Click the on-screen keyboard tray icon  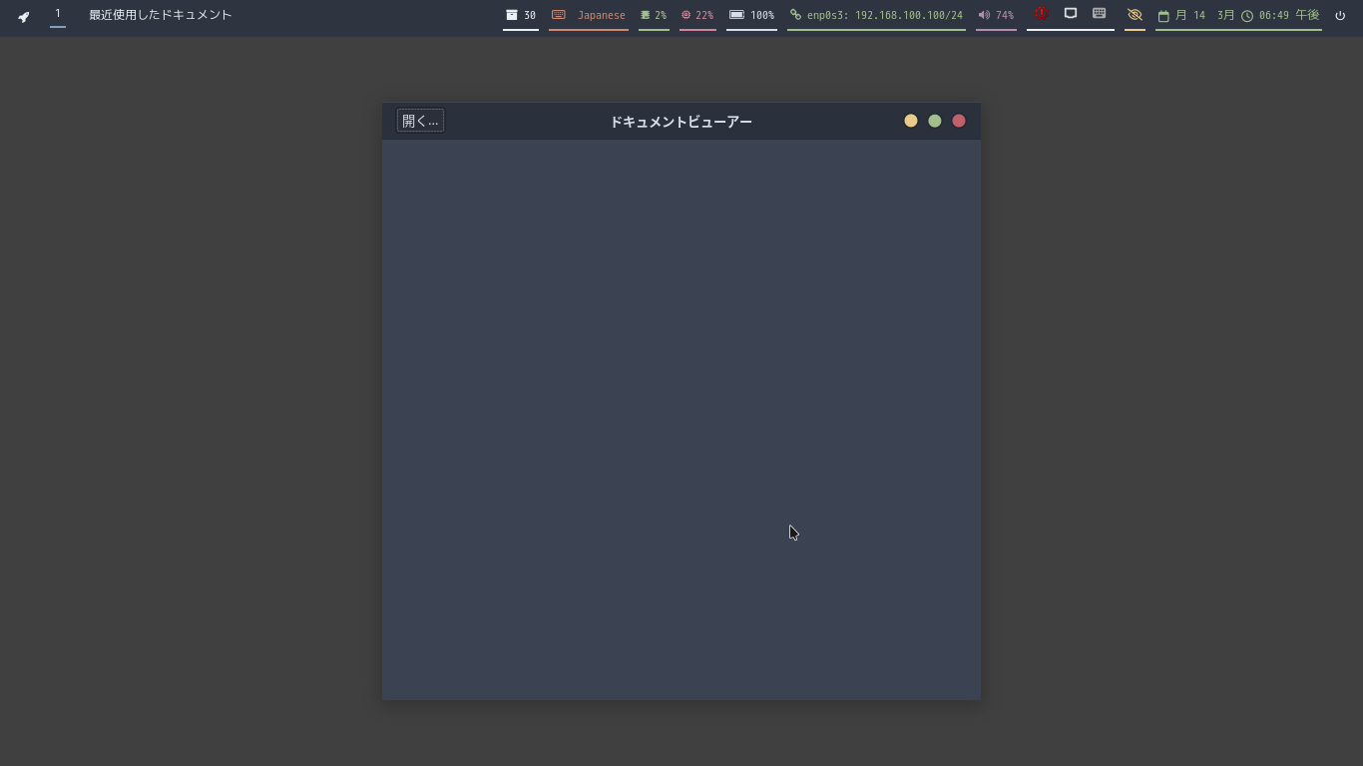(x=1100, y=14)
